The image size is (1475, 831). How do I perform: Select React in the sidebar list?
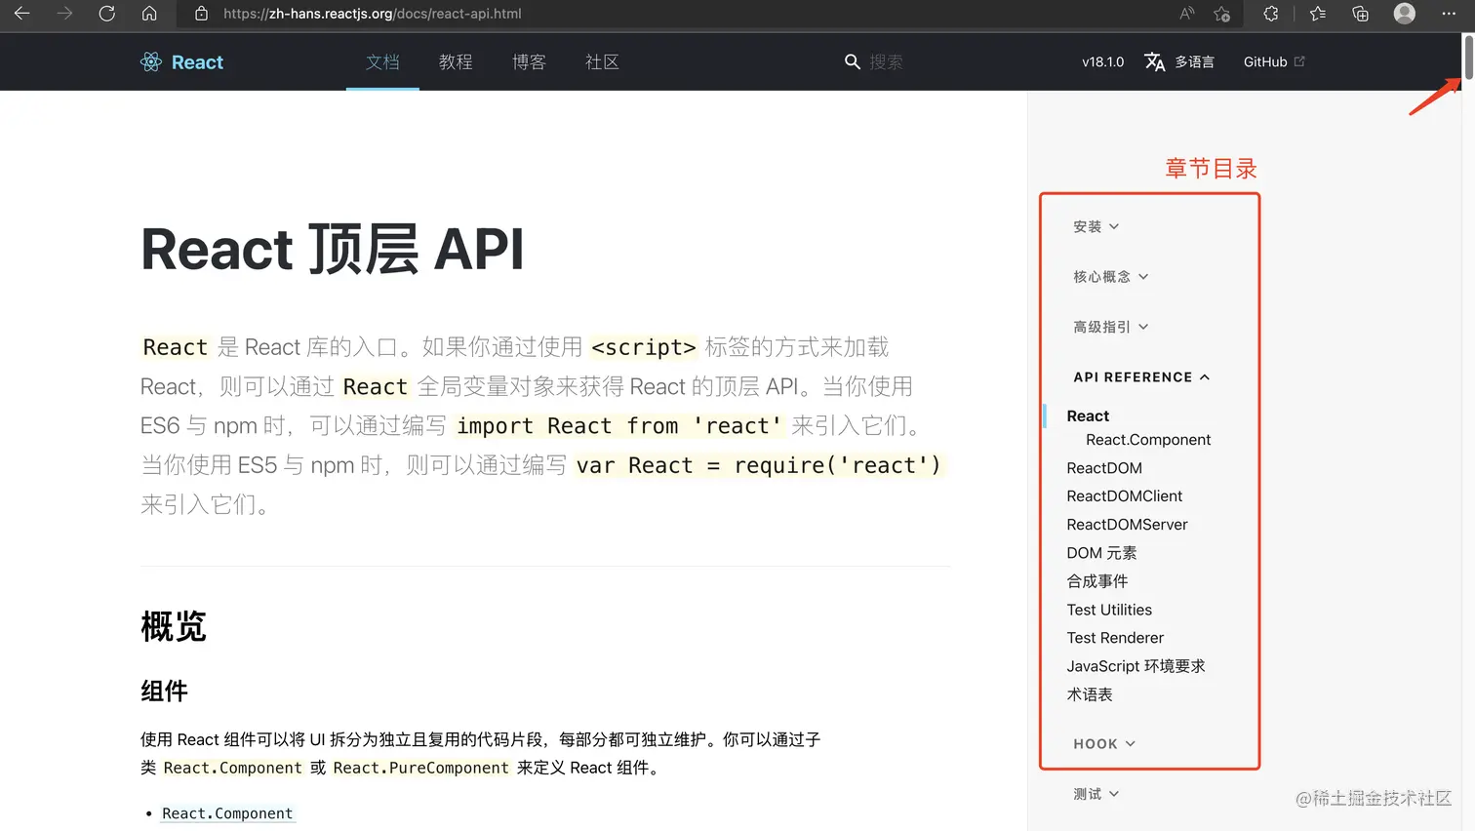coord(1088,415)
